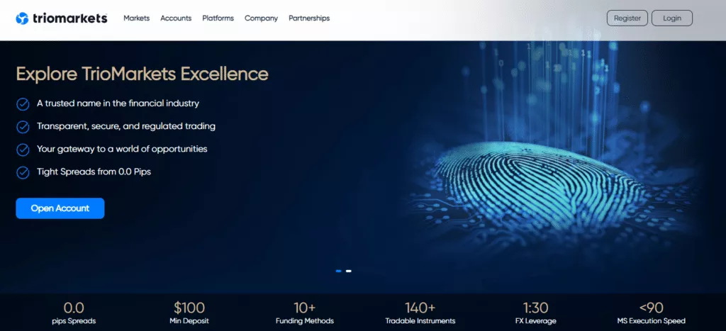Expand the Accounts navigation menu
The width and height of the screenshot is (726, 331).
click(x=176, y=18)
